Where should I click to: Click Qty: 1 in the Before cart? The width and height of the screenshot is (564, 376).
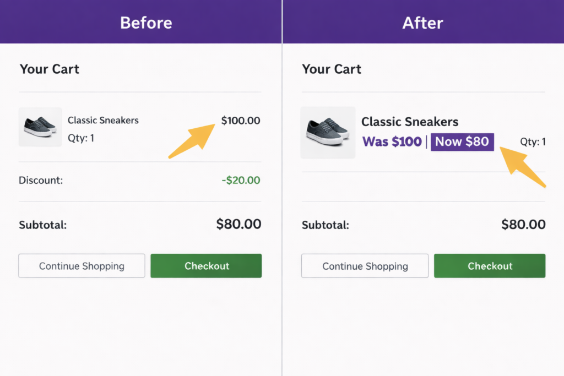(x=80, y=138)
